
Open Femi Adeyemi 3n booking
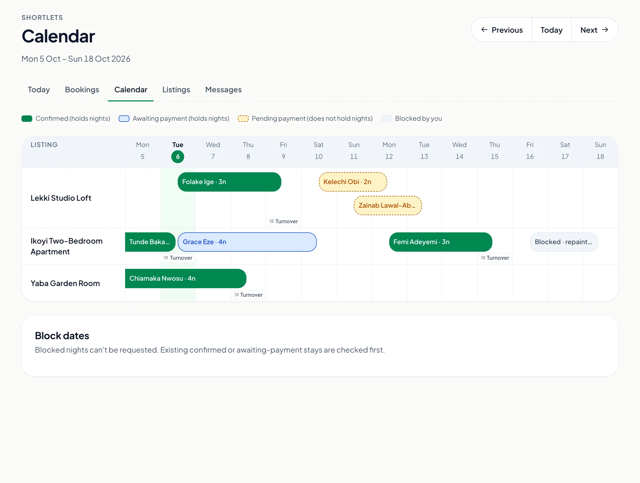441,242
